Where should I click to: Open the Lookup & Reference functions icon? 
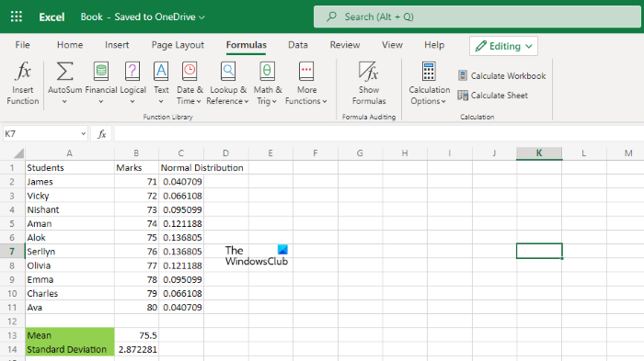(x=228, y=72)
